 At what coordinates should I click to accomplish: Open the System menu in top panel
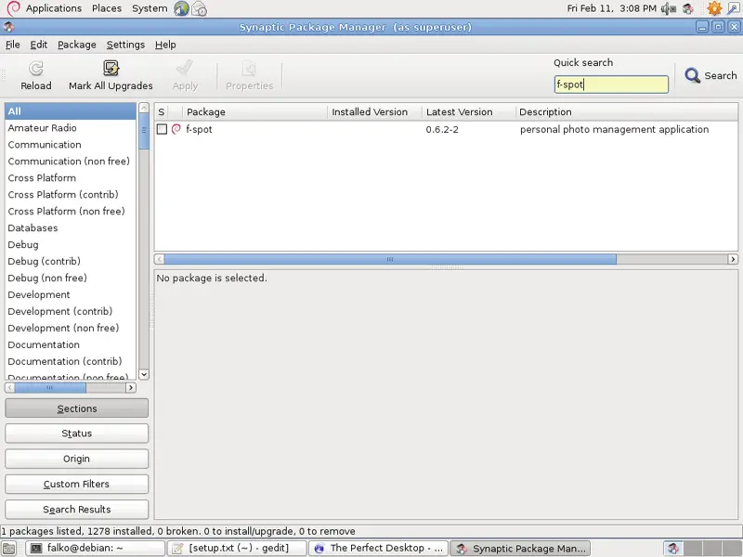[x=150, y=8]
